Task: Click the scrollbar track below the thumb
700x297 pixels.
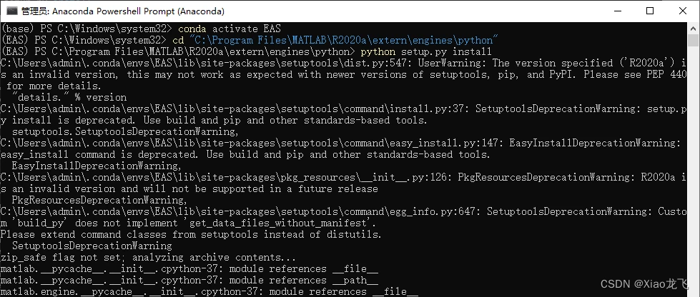Action: [x=694, y=169]
